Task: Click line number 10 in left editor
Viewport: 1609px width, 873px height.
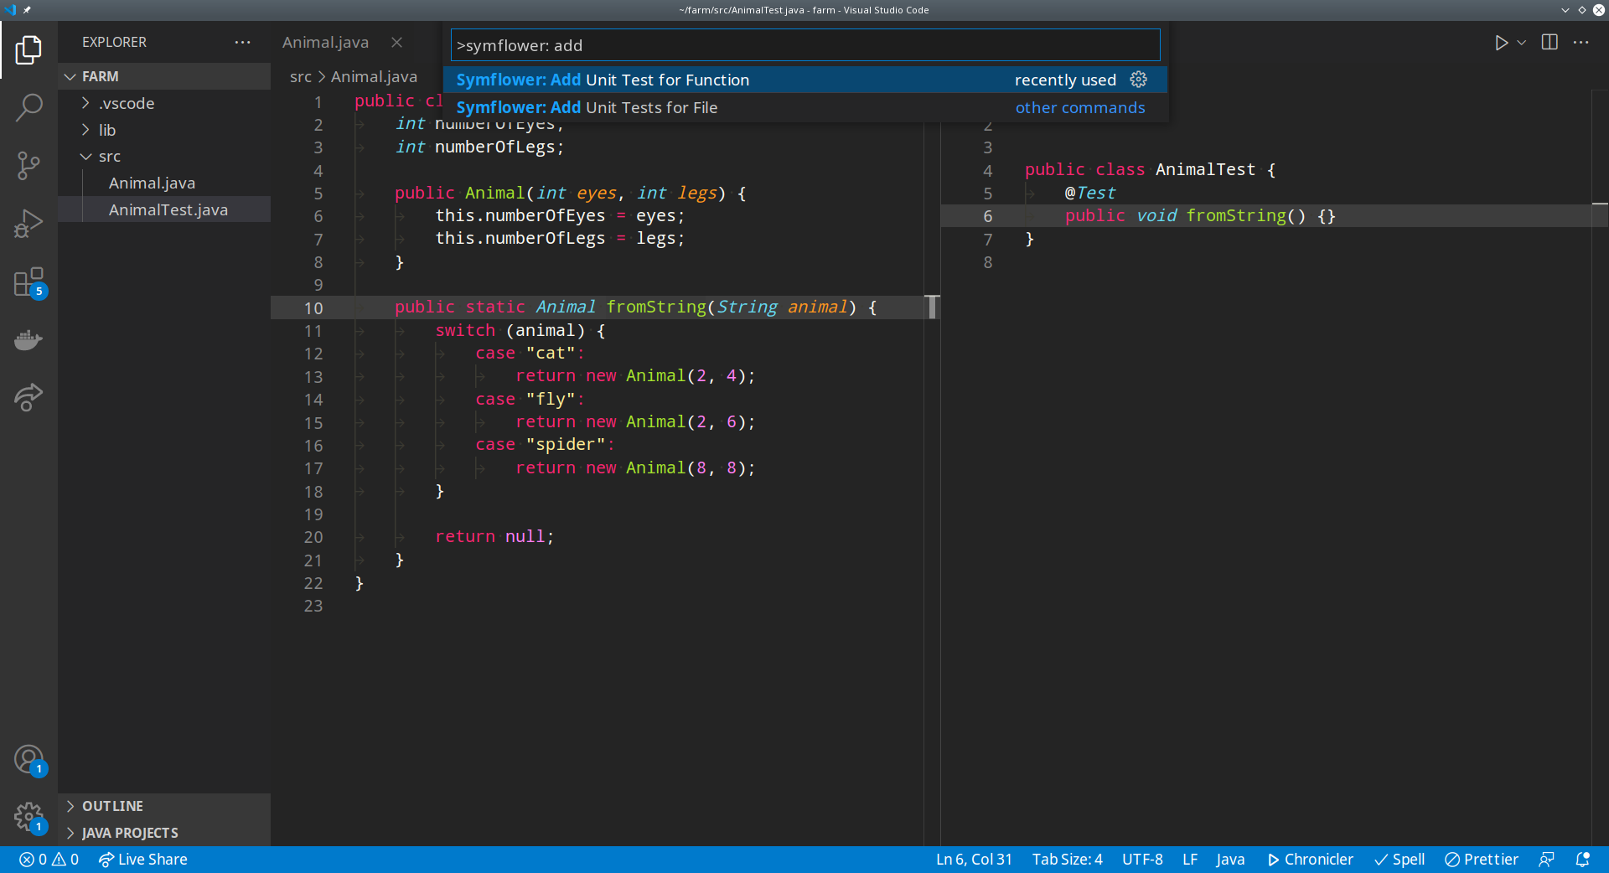Action: coord(313,307)
